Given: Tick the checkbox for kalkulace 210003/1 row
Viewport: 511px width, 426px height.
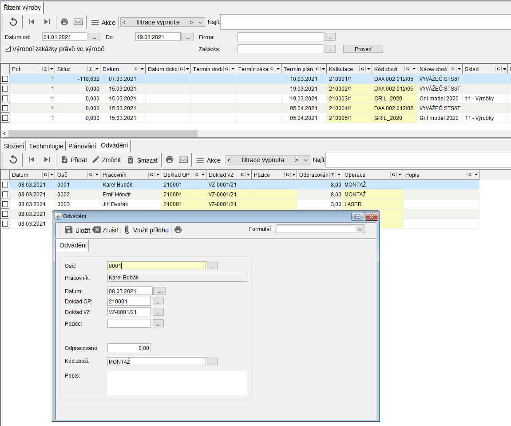Looking at the screenshot, I should (5, 98).
